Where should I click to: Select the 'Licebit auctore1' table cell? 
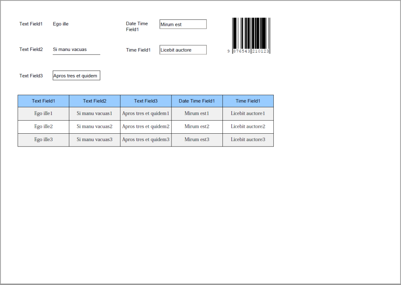pos(248,114)
